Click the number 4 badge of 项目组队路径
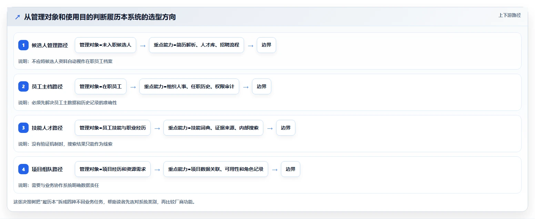535x219 pixels. [x=23, y=169]
